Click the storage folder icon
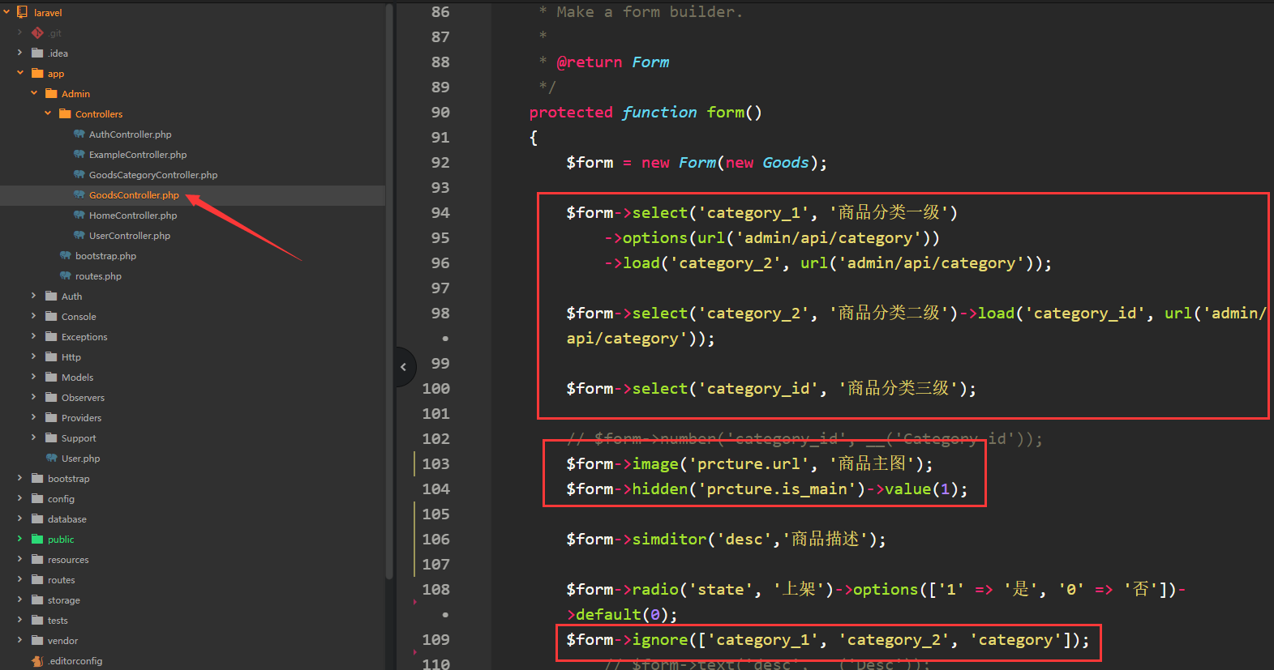 [37, 600]
